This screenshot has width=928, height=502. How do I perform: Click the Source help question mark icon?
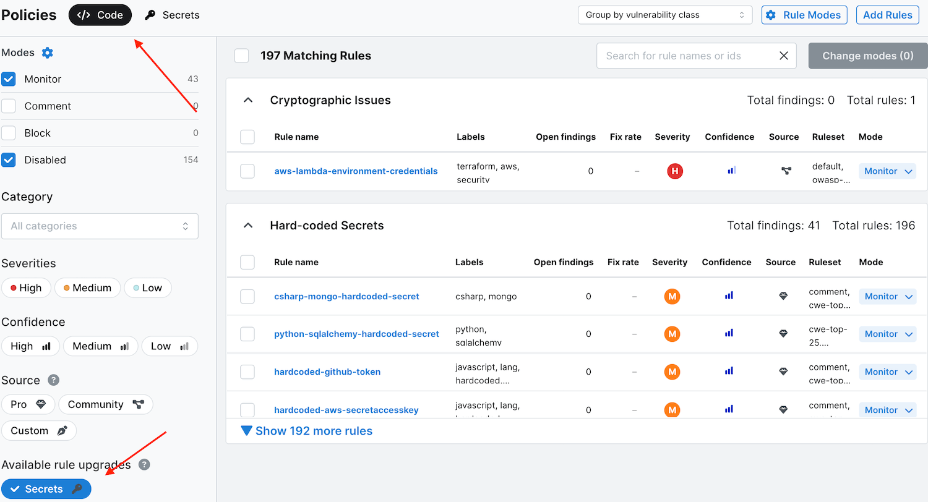(x=54, y=380)
